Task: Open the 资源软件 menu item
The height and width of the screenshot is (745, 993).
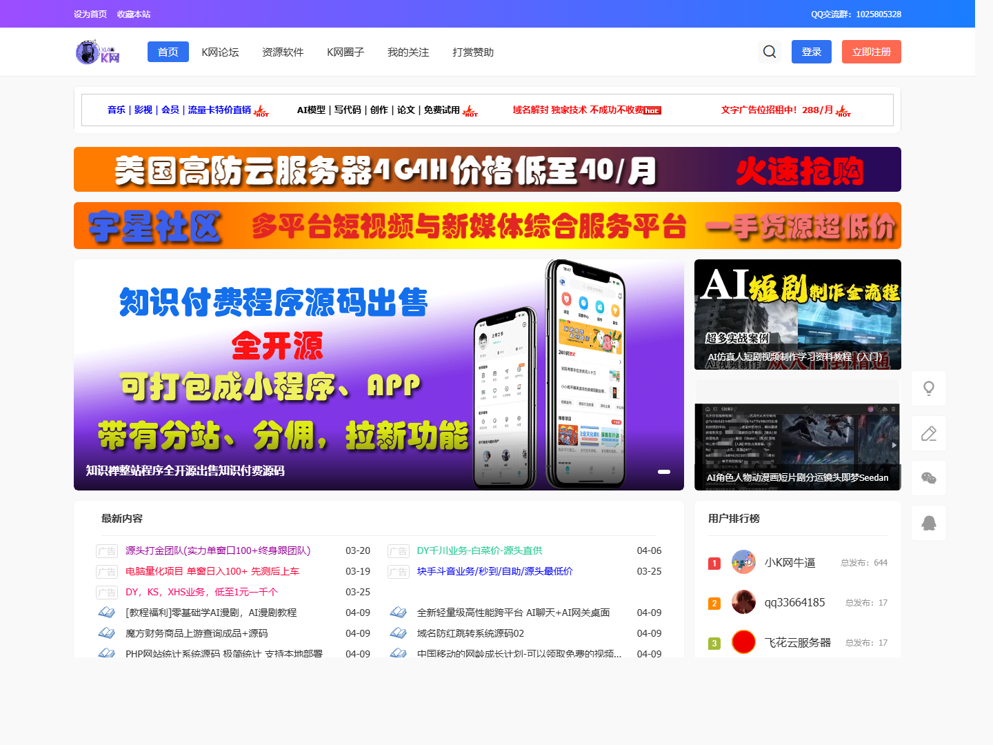Action: click(x=283, y=52)
